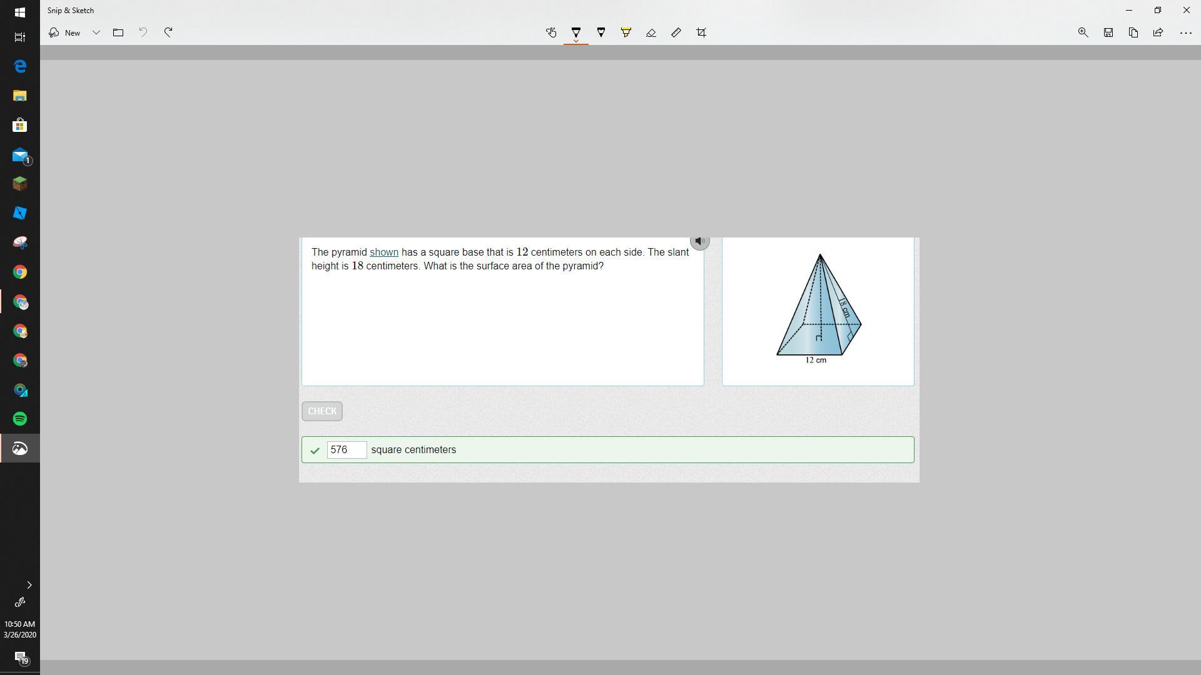Select the Image Crop tool
The height and width of the screenshot is (675, 1201).
[701, 32]
